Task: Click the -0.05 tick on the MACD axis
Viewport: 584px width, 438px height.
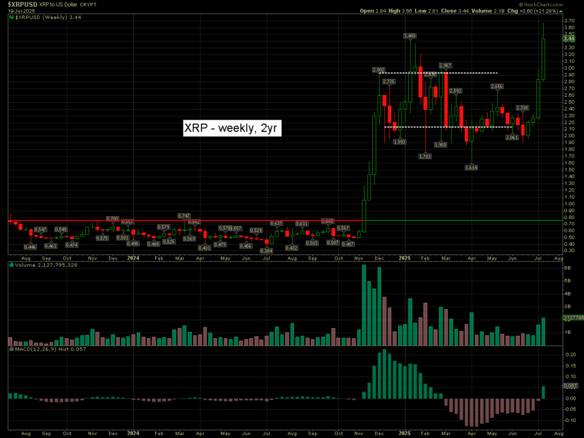Action: (x=570, y=409)
